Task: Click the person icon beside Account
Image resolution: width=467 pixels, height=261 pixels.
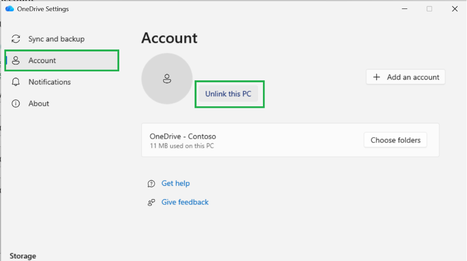Action: pyautogui.click(x=16, y=60)
